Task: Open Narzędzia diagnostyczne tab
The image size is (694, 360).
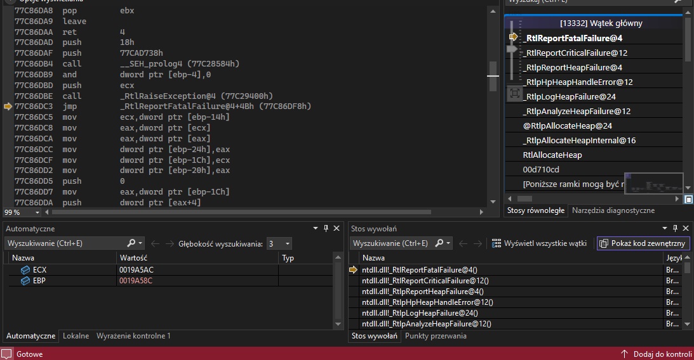Action: pos(613,210)
